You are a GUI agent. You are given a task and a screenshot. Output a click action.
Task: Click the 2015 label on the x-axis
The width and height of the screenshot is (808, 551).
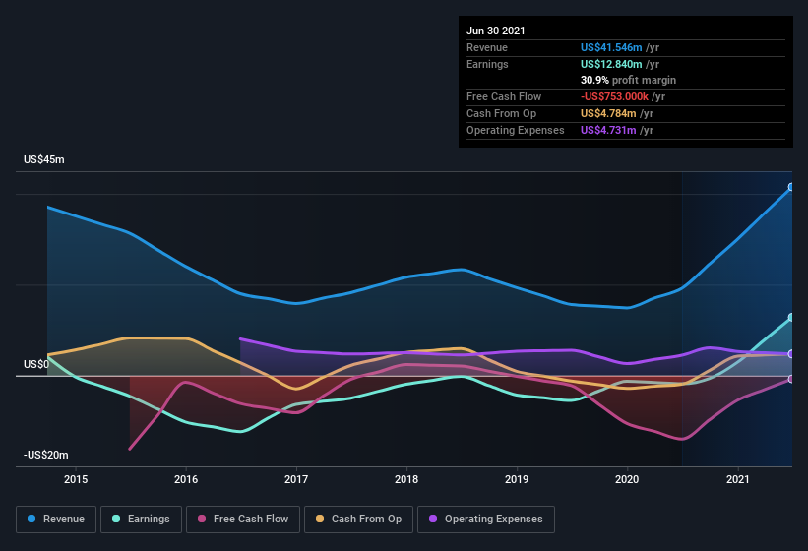click(x=76, y=479)
